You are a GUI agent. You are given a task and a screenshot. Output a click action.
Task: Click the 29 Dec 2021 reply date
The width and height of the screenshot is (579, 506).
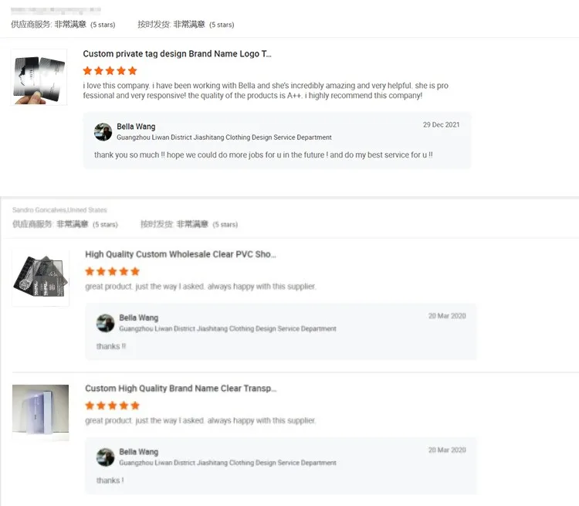coord(441,125)
